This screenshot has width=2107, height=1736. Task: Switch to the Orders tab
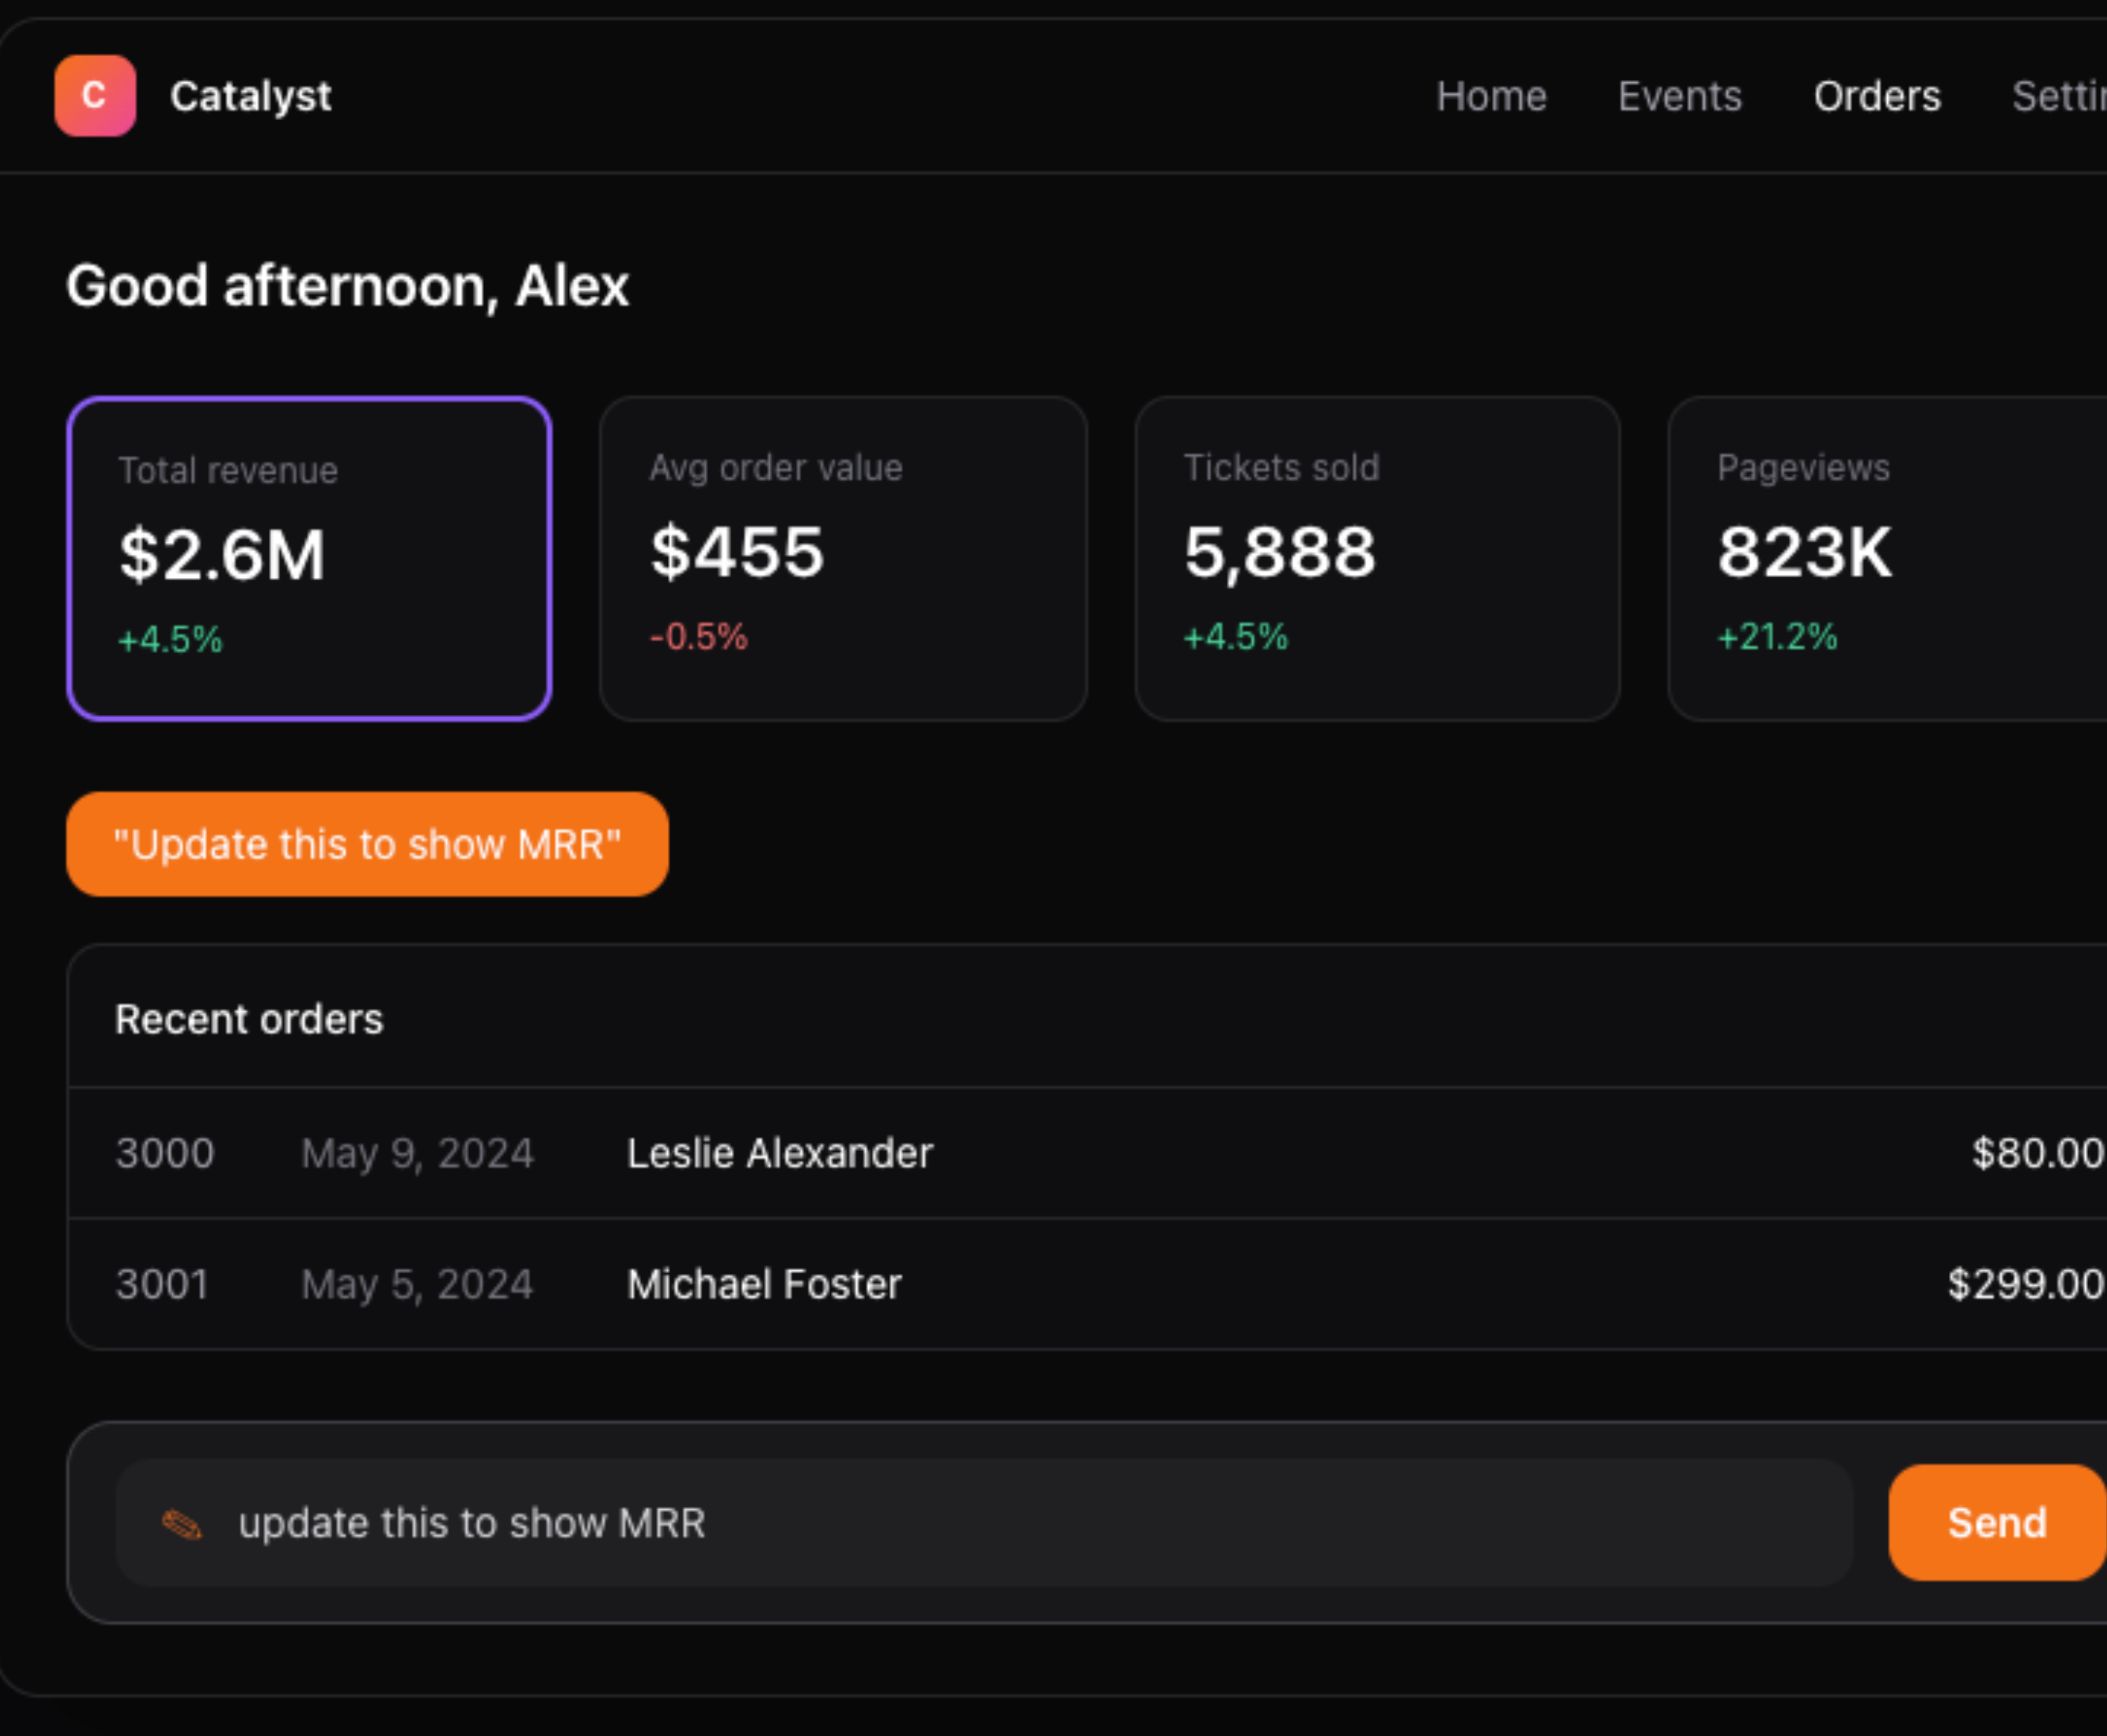coord(1876,97)
